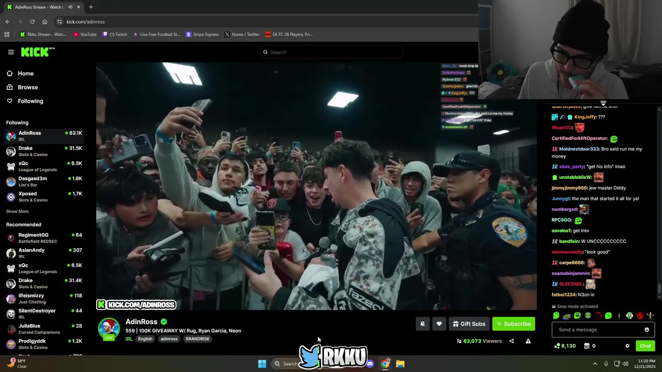Open Chrome from the Windows taskbar
The height and width of the screenshot is (372, 662).
[385, 364]
